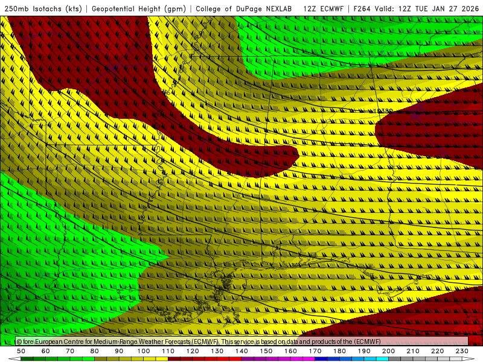The image size is (483, 362).
Task: Click the 60 value on the color scale
Action: pyautogui.click(x=46, y=351)
